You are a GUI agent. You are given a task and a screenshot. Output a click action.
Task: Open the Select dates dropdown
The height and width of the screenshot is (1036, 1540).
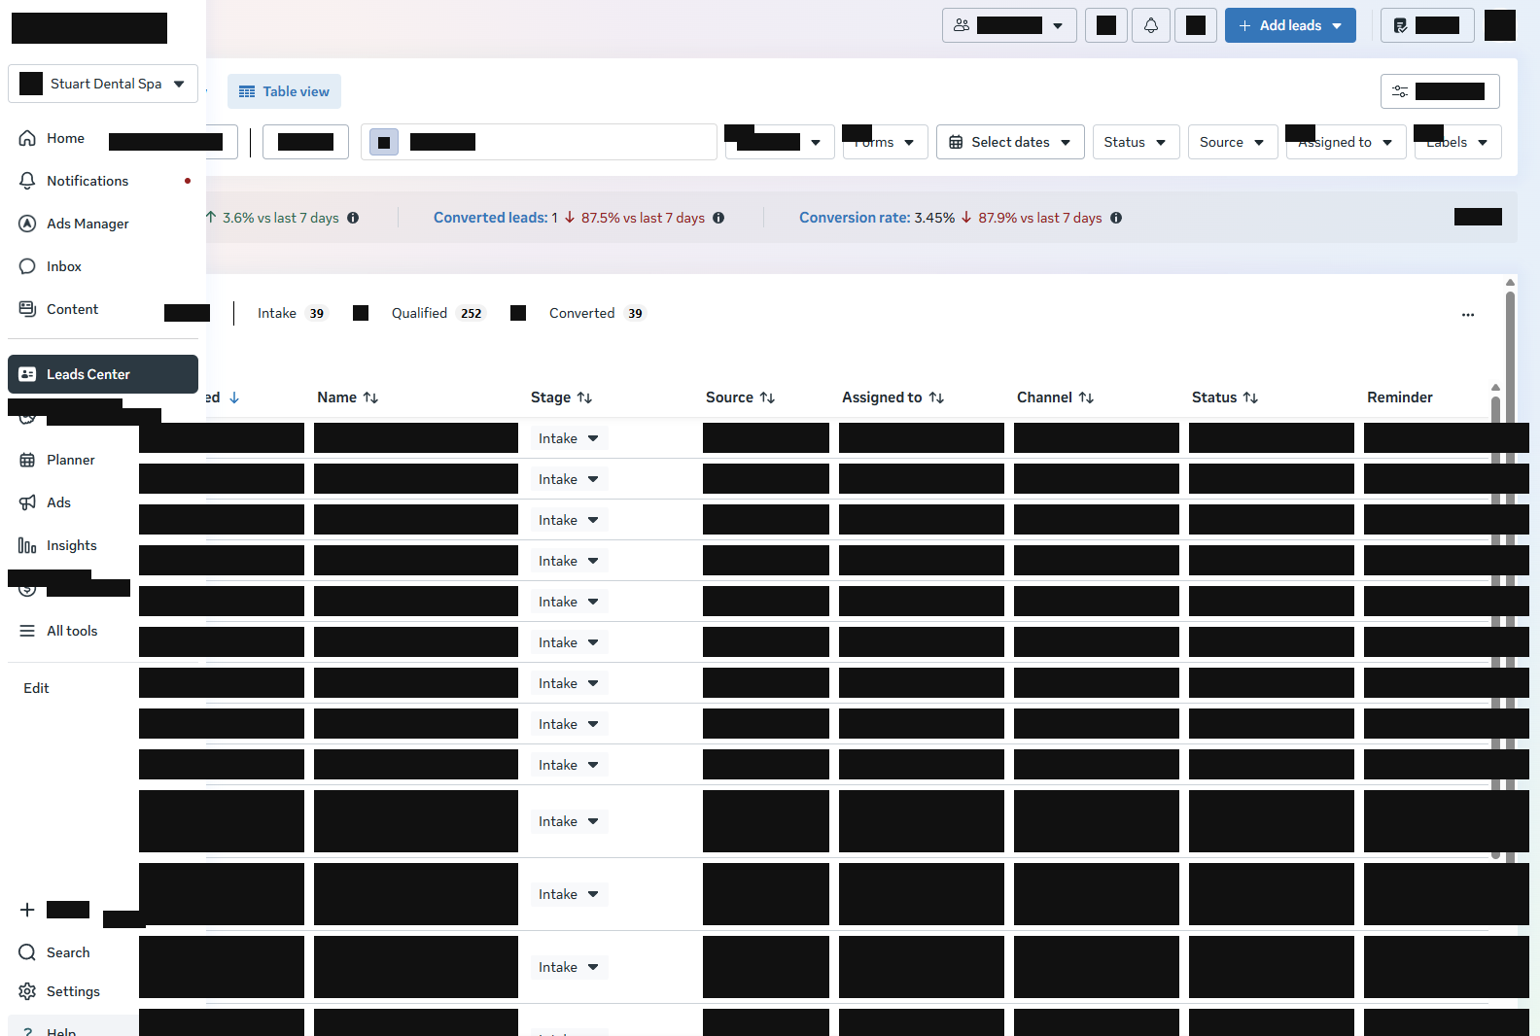(x=1010, y=142)
